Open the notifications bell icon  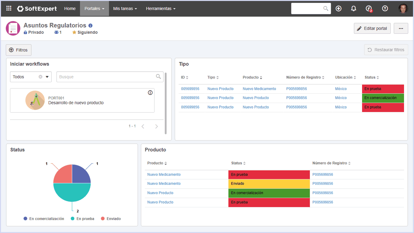[x=353, y=9]
